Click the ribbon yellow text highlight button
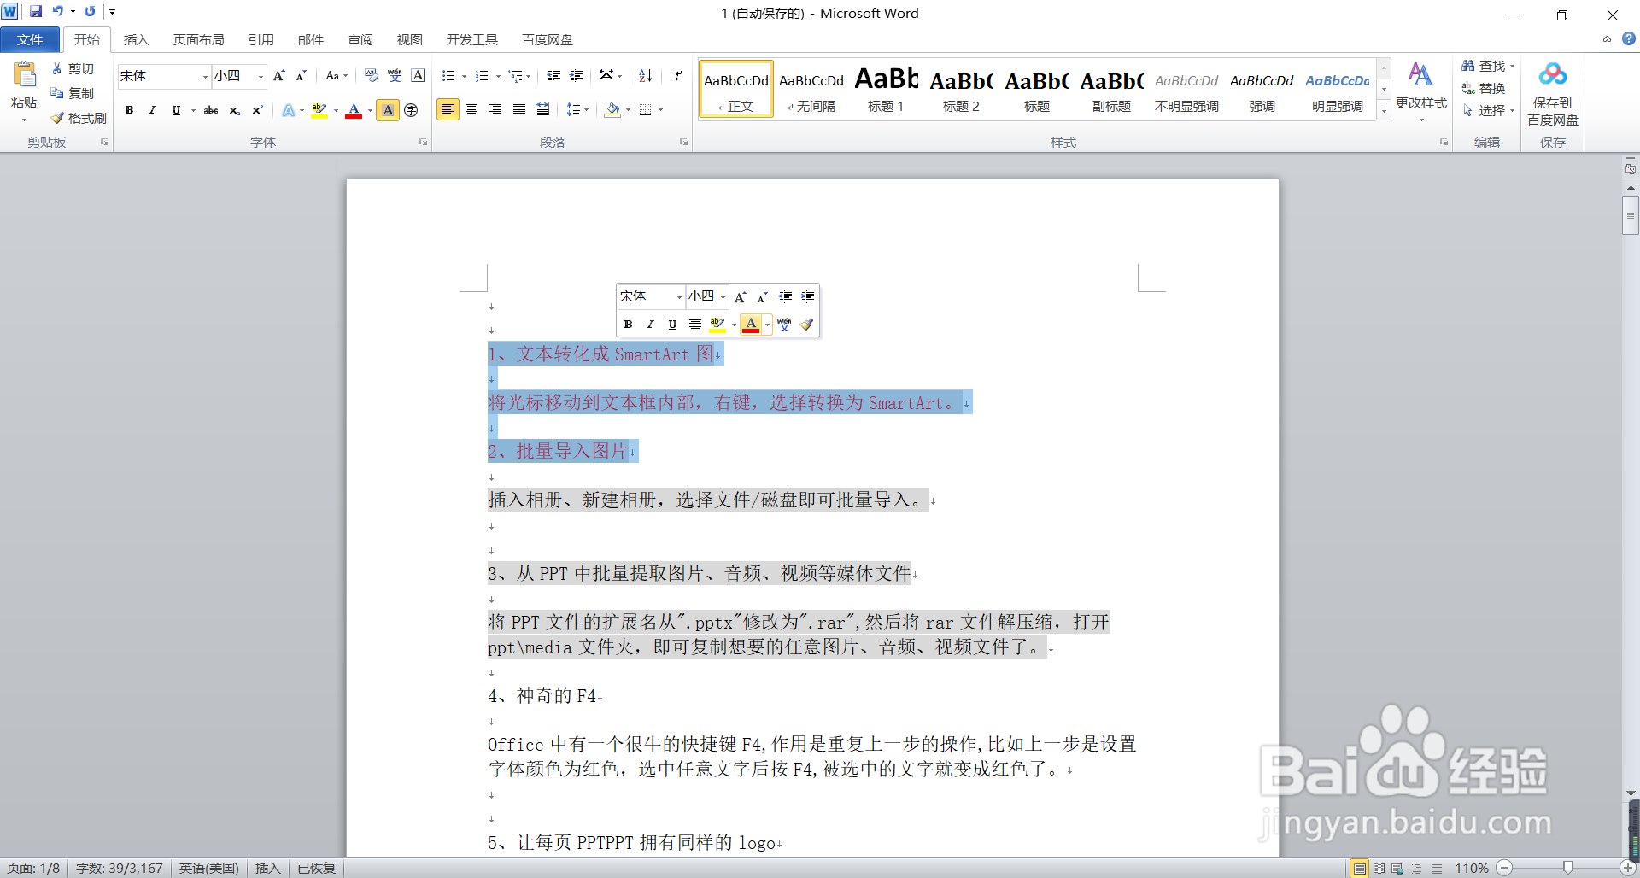The image size is (1640, 878). tap(319, 110)
